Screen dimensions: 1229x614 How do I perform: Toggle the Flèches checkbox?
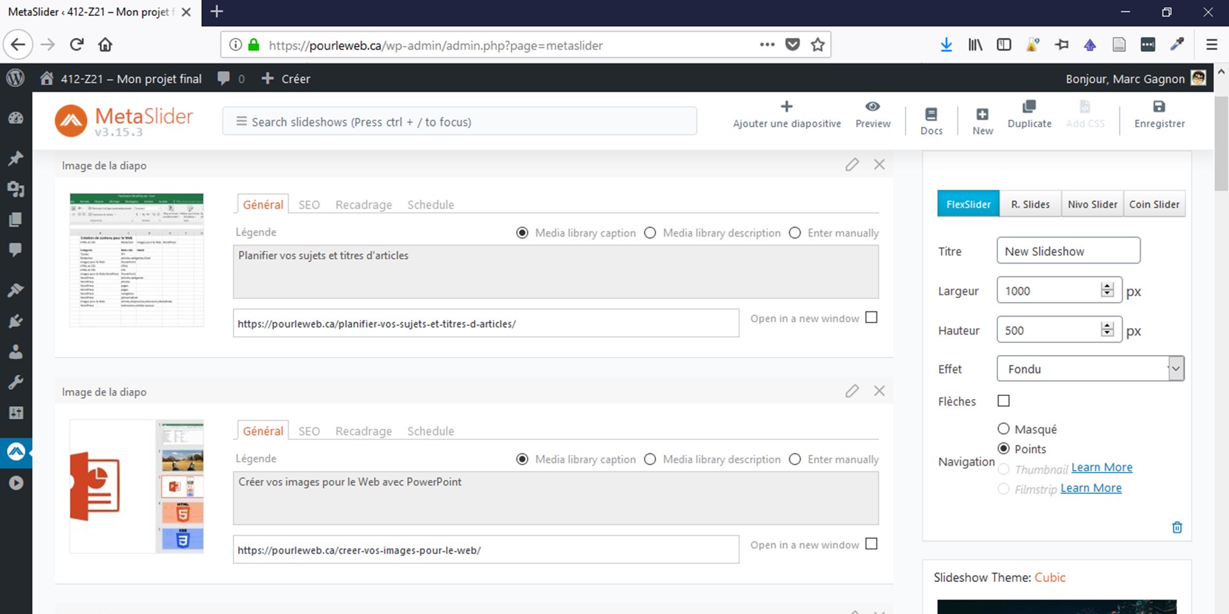(x=1004, y=400)
